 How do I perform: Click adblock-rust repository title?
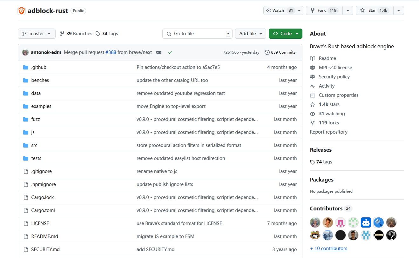48,10
